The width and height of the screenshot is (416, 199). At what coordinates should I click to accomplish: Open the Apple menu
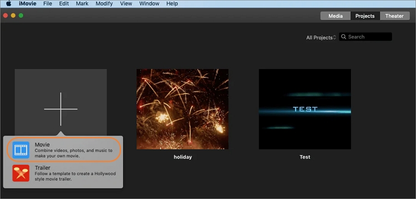click(x=8, y=4)
